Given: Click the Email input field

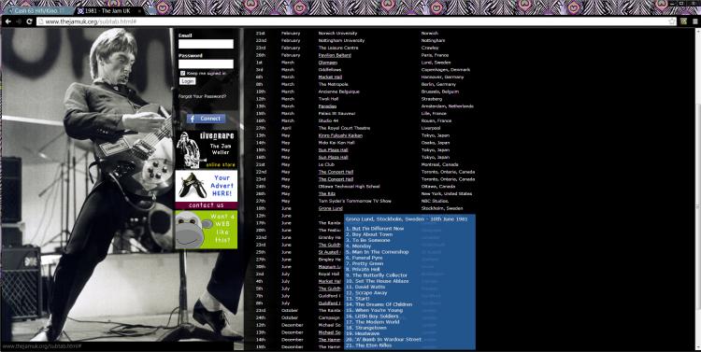Looking at the screenshot, I should 206,44.
